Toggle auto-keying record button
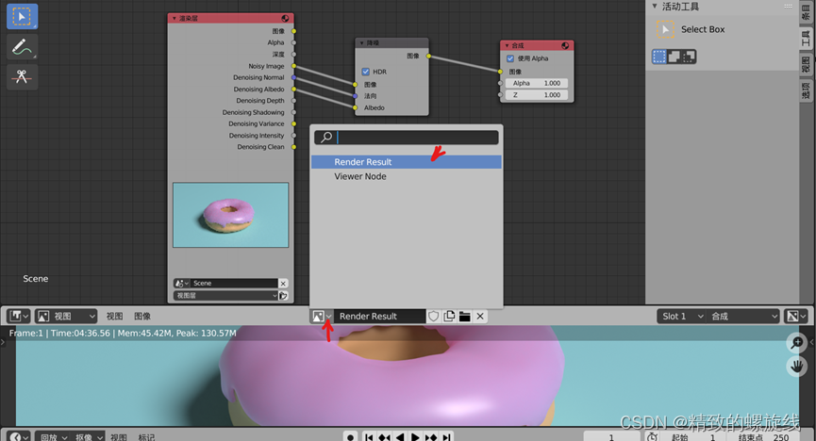 click(x=350, y=437)
